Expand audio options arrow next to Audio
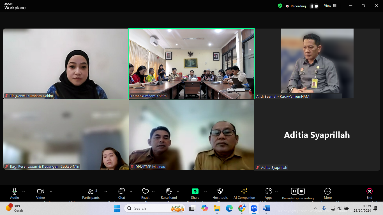 coord(24,191)
